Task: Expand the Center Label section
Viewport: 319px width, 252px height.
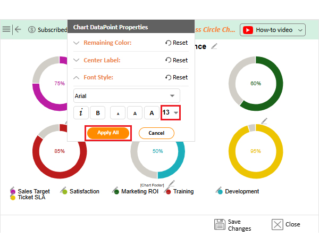Action: pyautogui.click(x=77, y=60)
